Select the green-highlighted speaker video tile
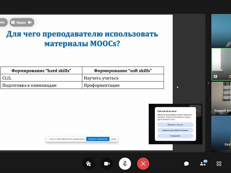 pyautogui.click(x=221, y=64)
